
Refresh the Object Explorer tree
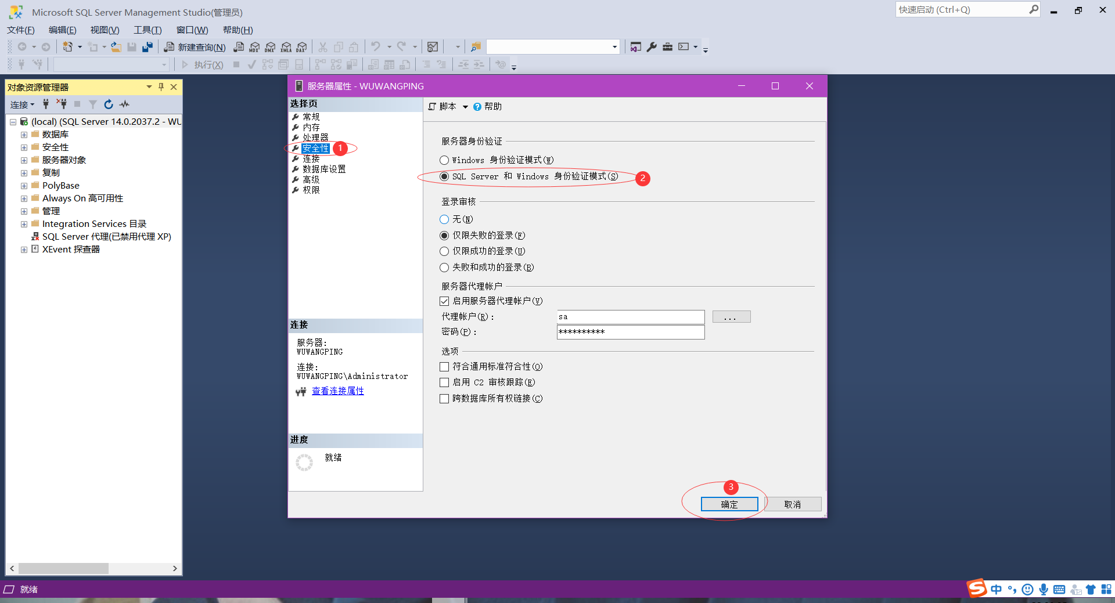(x=109, y=104)
